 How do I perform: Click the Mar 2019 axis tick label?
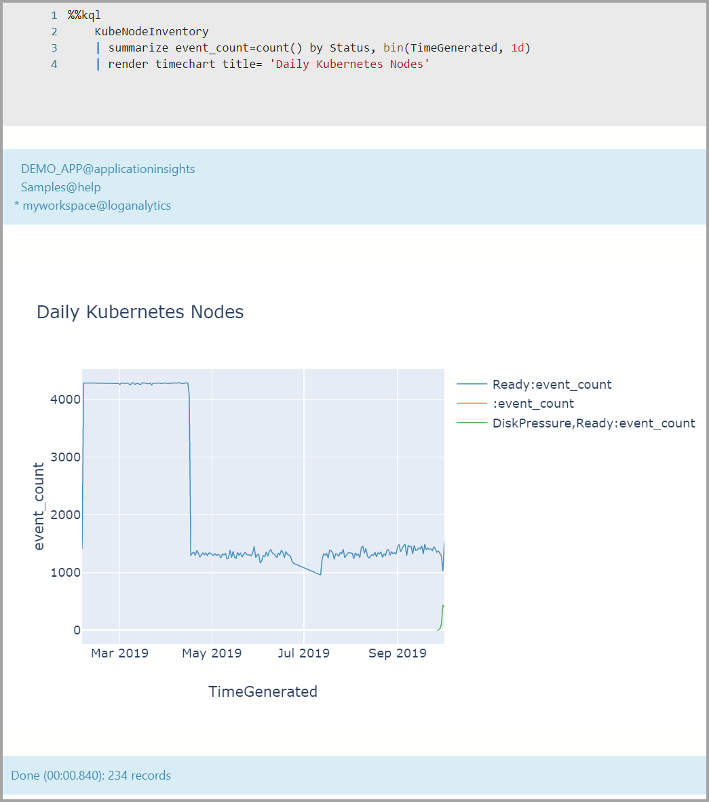coord(119,653)
